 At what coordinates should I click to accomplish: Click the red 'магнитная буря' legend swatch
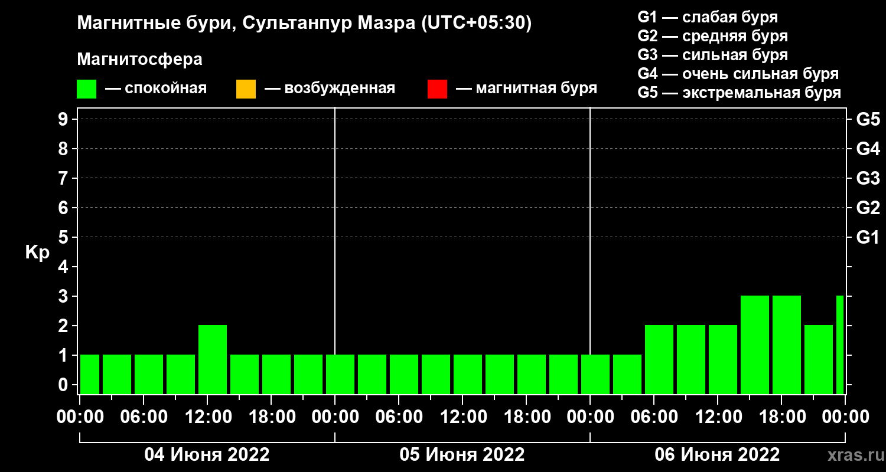[437, 89]
